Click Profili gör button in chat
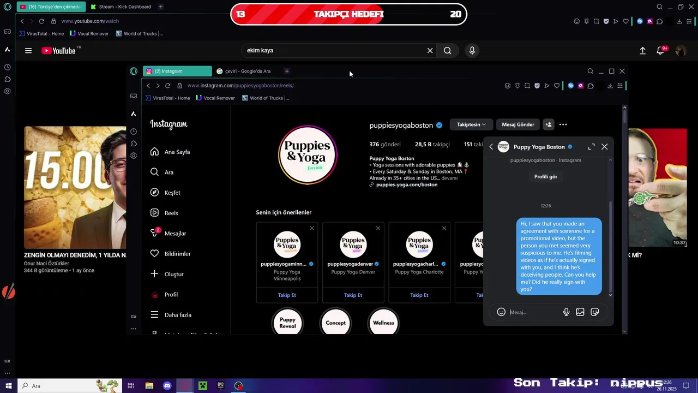Viewport: 698px width, 393px height. [546, 177]
